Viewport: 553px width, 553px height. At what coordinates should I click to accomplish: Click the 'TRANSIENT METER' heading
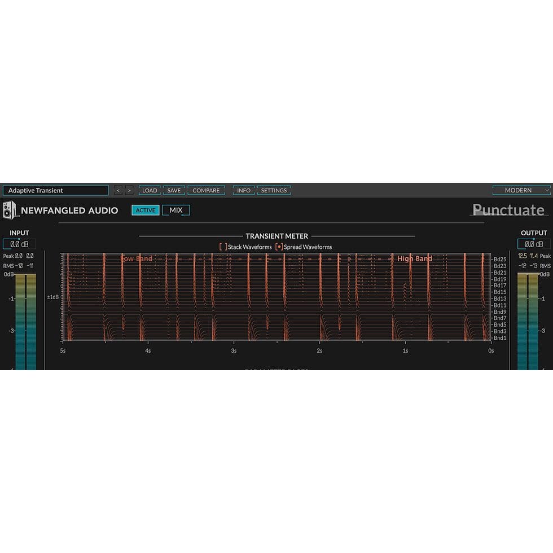(x=277, y=236)
